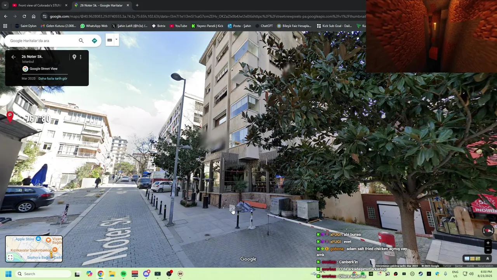Click the taskbar volume speaker icon

[471, 274]
